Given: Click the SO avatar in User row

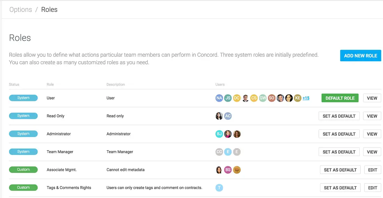Looking at the screenshot, I should click(x=271, y=98).
